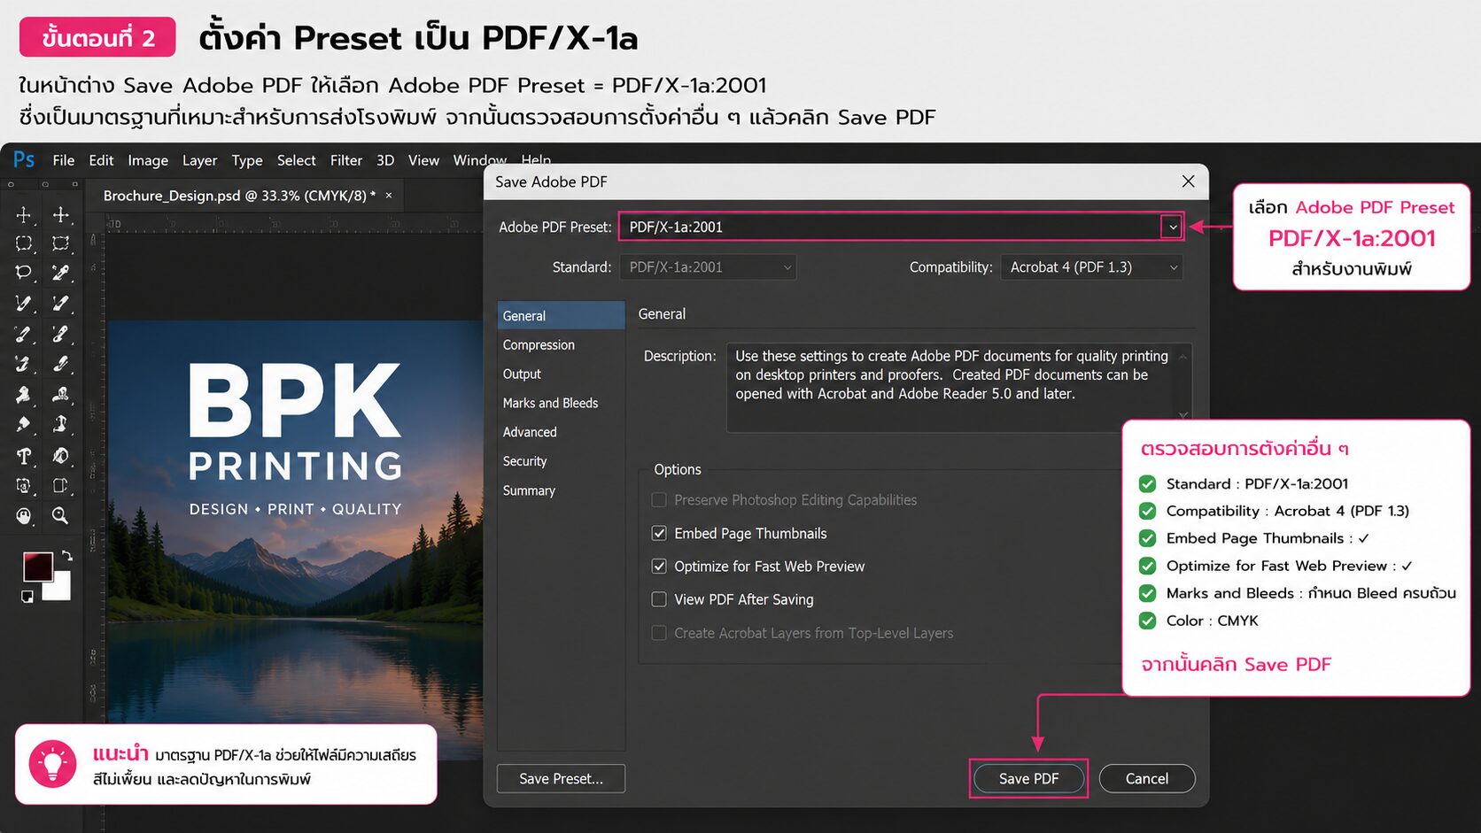This screenshot has width=1481, height=833.
Task: Click the Photoshop Ps logo
Action: point(24,160)
